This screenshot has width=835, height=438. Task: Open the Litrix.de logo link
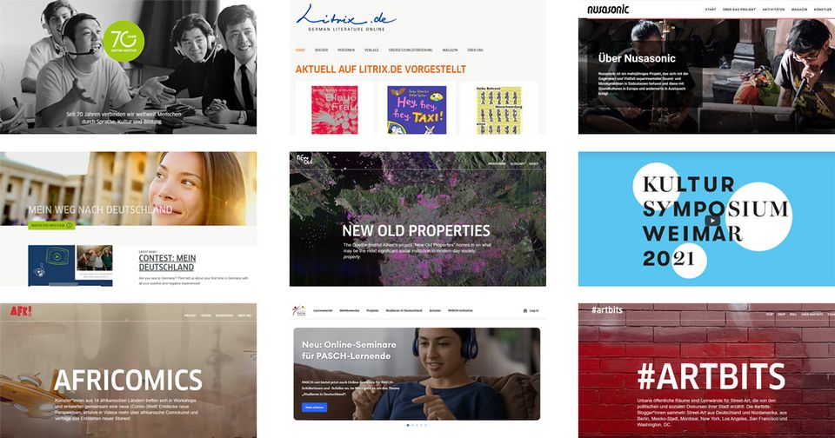tap(346, 17)
